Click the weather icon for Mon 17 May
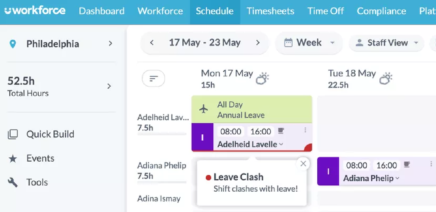This screenshot has height=212, width=436. click(262, 78)
